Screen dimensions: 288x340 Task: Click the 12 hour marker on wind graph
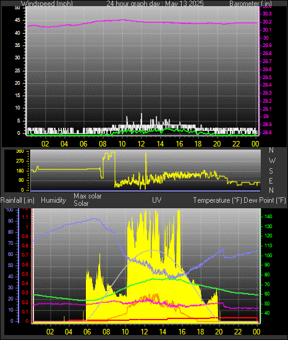click(141, 144)
